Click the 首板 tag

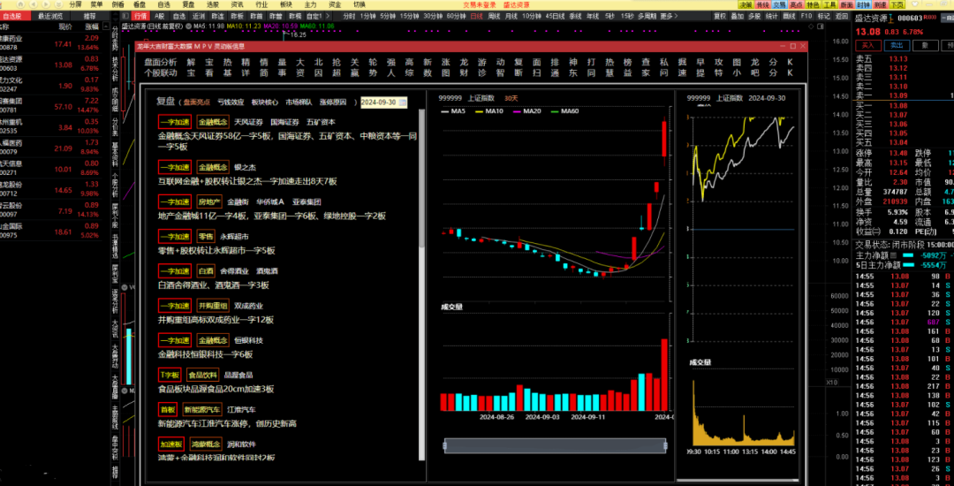click(167, 409)
